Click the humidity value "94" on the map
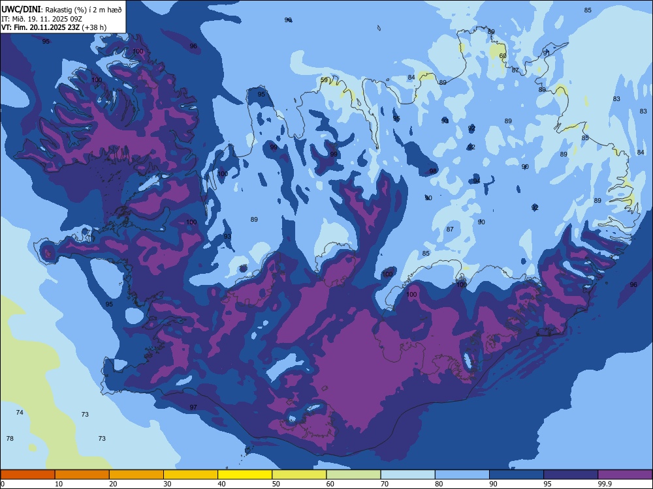Screen dimensions: 653x489 click(x=477, y=181)
